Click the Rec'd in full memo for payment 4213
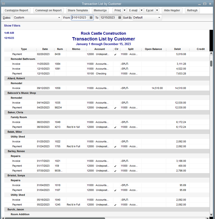The height and width of the screenshot is (219, 215). pyautogui.click(x=73, y=127)
